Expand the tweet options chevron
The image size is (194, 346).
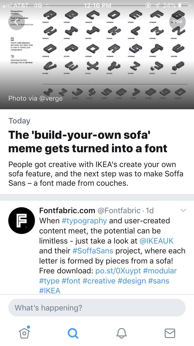tap(183, 210)
